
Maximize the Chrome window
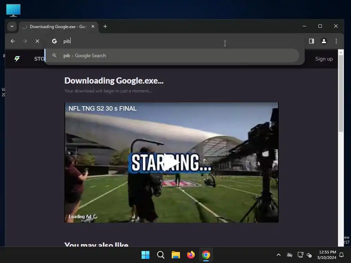point(320,26)
